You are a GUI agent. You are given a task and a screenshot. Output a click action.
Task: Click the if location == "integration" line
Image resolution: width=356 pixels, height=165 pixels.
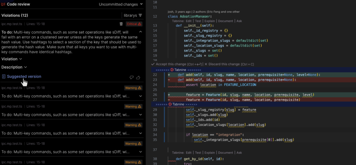215,135
